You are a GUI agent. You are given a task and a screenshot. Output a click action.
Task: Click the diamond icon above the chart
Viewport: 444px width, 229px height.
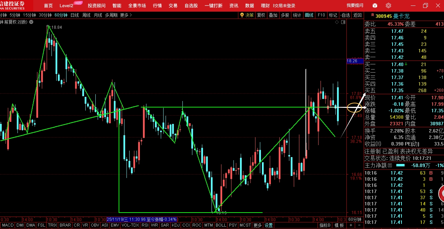(336, 22)
